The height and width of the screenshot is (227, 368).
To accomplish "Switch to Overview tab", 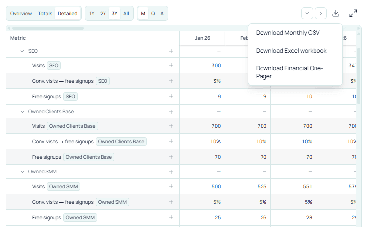I will click(x=21, y=13).
